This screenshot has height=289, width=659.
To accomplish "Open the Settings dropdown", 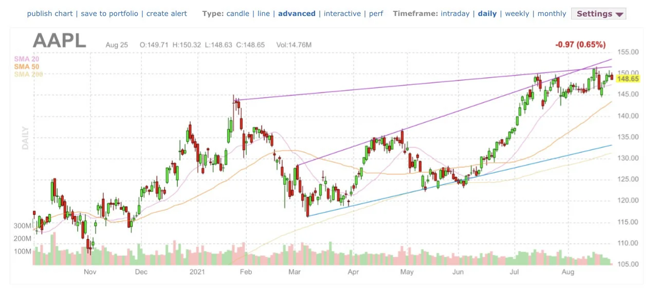I will (x=598, y=14).
